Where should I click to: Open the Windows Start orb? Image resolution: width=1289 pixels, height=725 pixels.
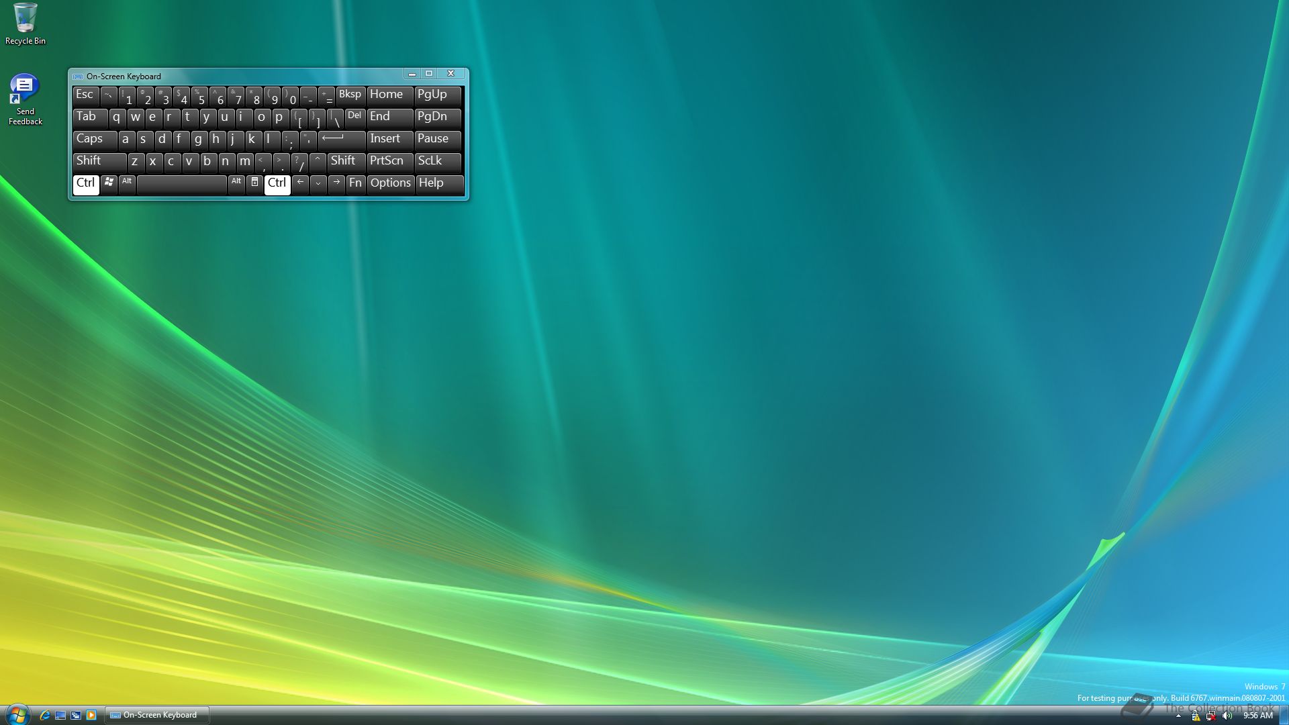click(x=17, y=715)
